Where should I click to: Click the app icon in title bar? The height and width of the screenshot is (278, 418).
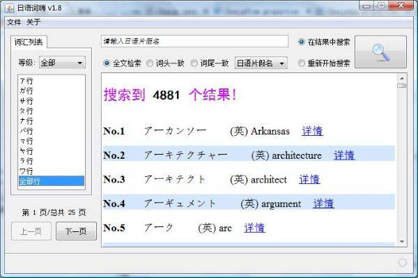click(9, 8)
